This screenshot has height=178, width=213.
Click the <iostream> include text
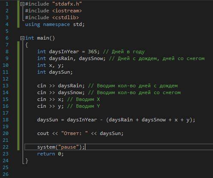[x=67, y=11]
